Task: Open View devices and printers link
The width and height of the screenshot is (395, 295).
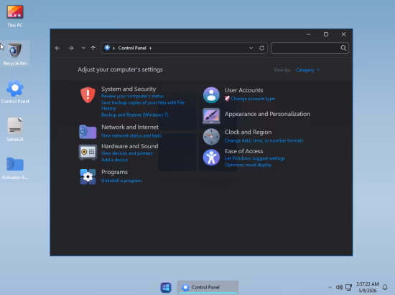Action: click(x=127, y=153)
